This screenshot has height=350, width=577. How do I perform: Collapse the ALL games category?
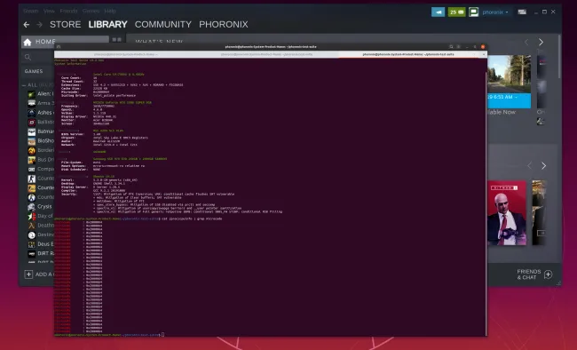click(x=24, y=85)
